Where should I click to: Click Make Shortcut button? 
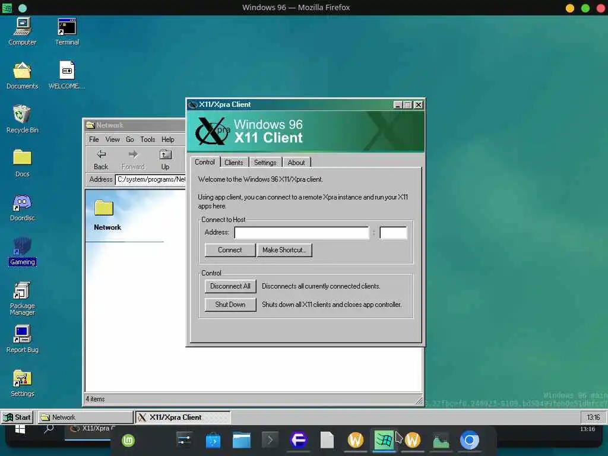(x=284, y=250)
